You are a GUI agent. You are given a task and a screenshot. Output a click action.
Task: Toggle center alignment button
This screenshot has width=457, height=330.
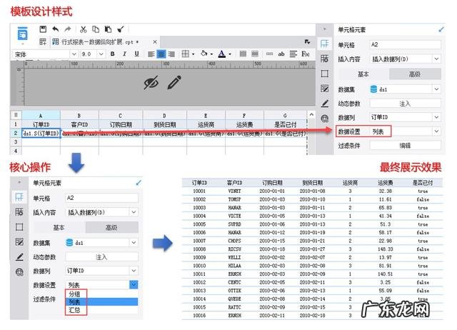point(161,54)
